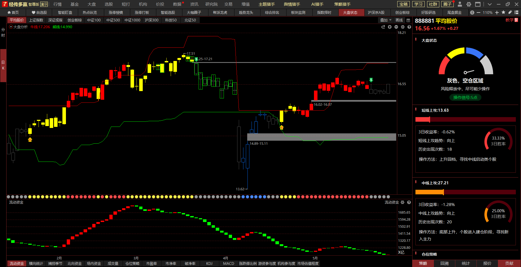The width and height of the screenshot is (521, 267).
Task: Open the 主题猎手 top menu
Action: pyautogui.click(x=267, y=4)
